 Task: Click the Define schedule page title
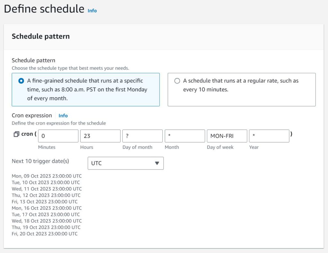[44, 9]
